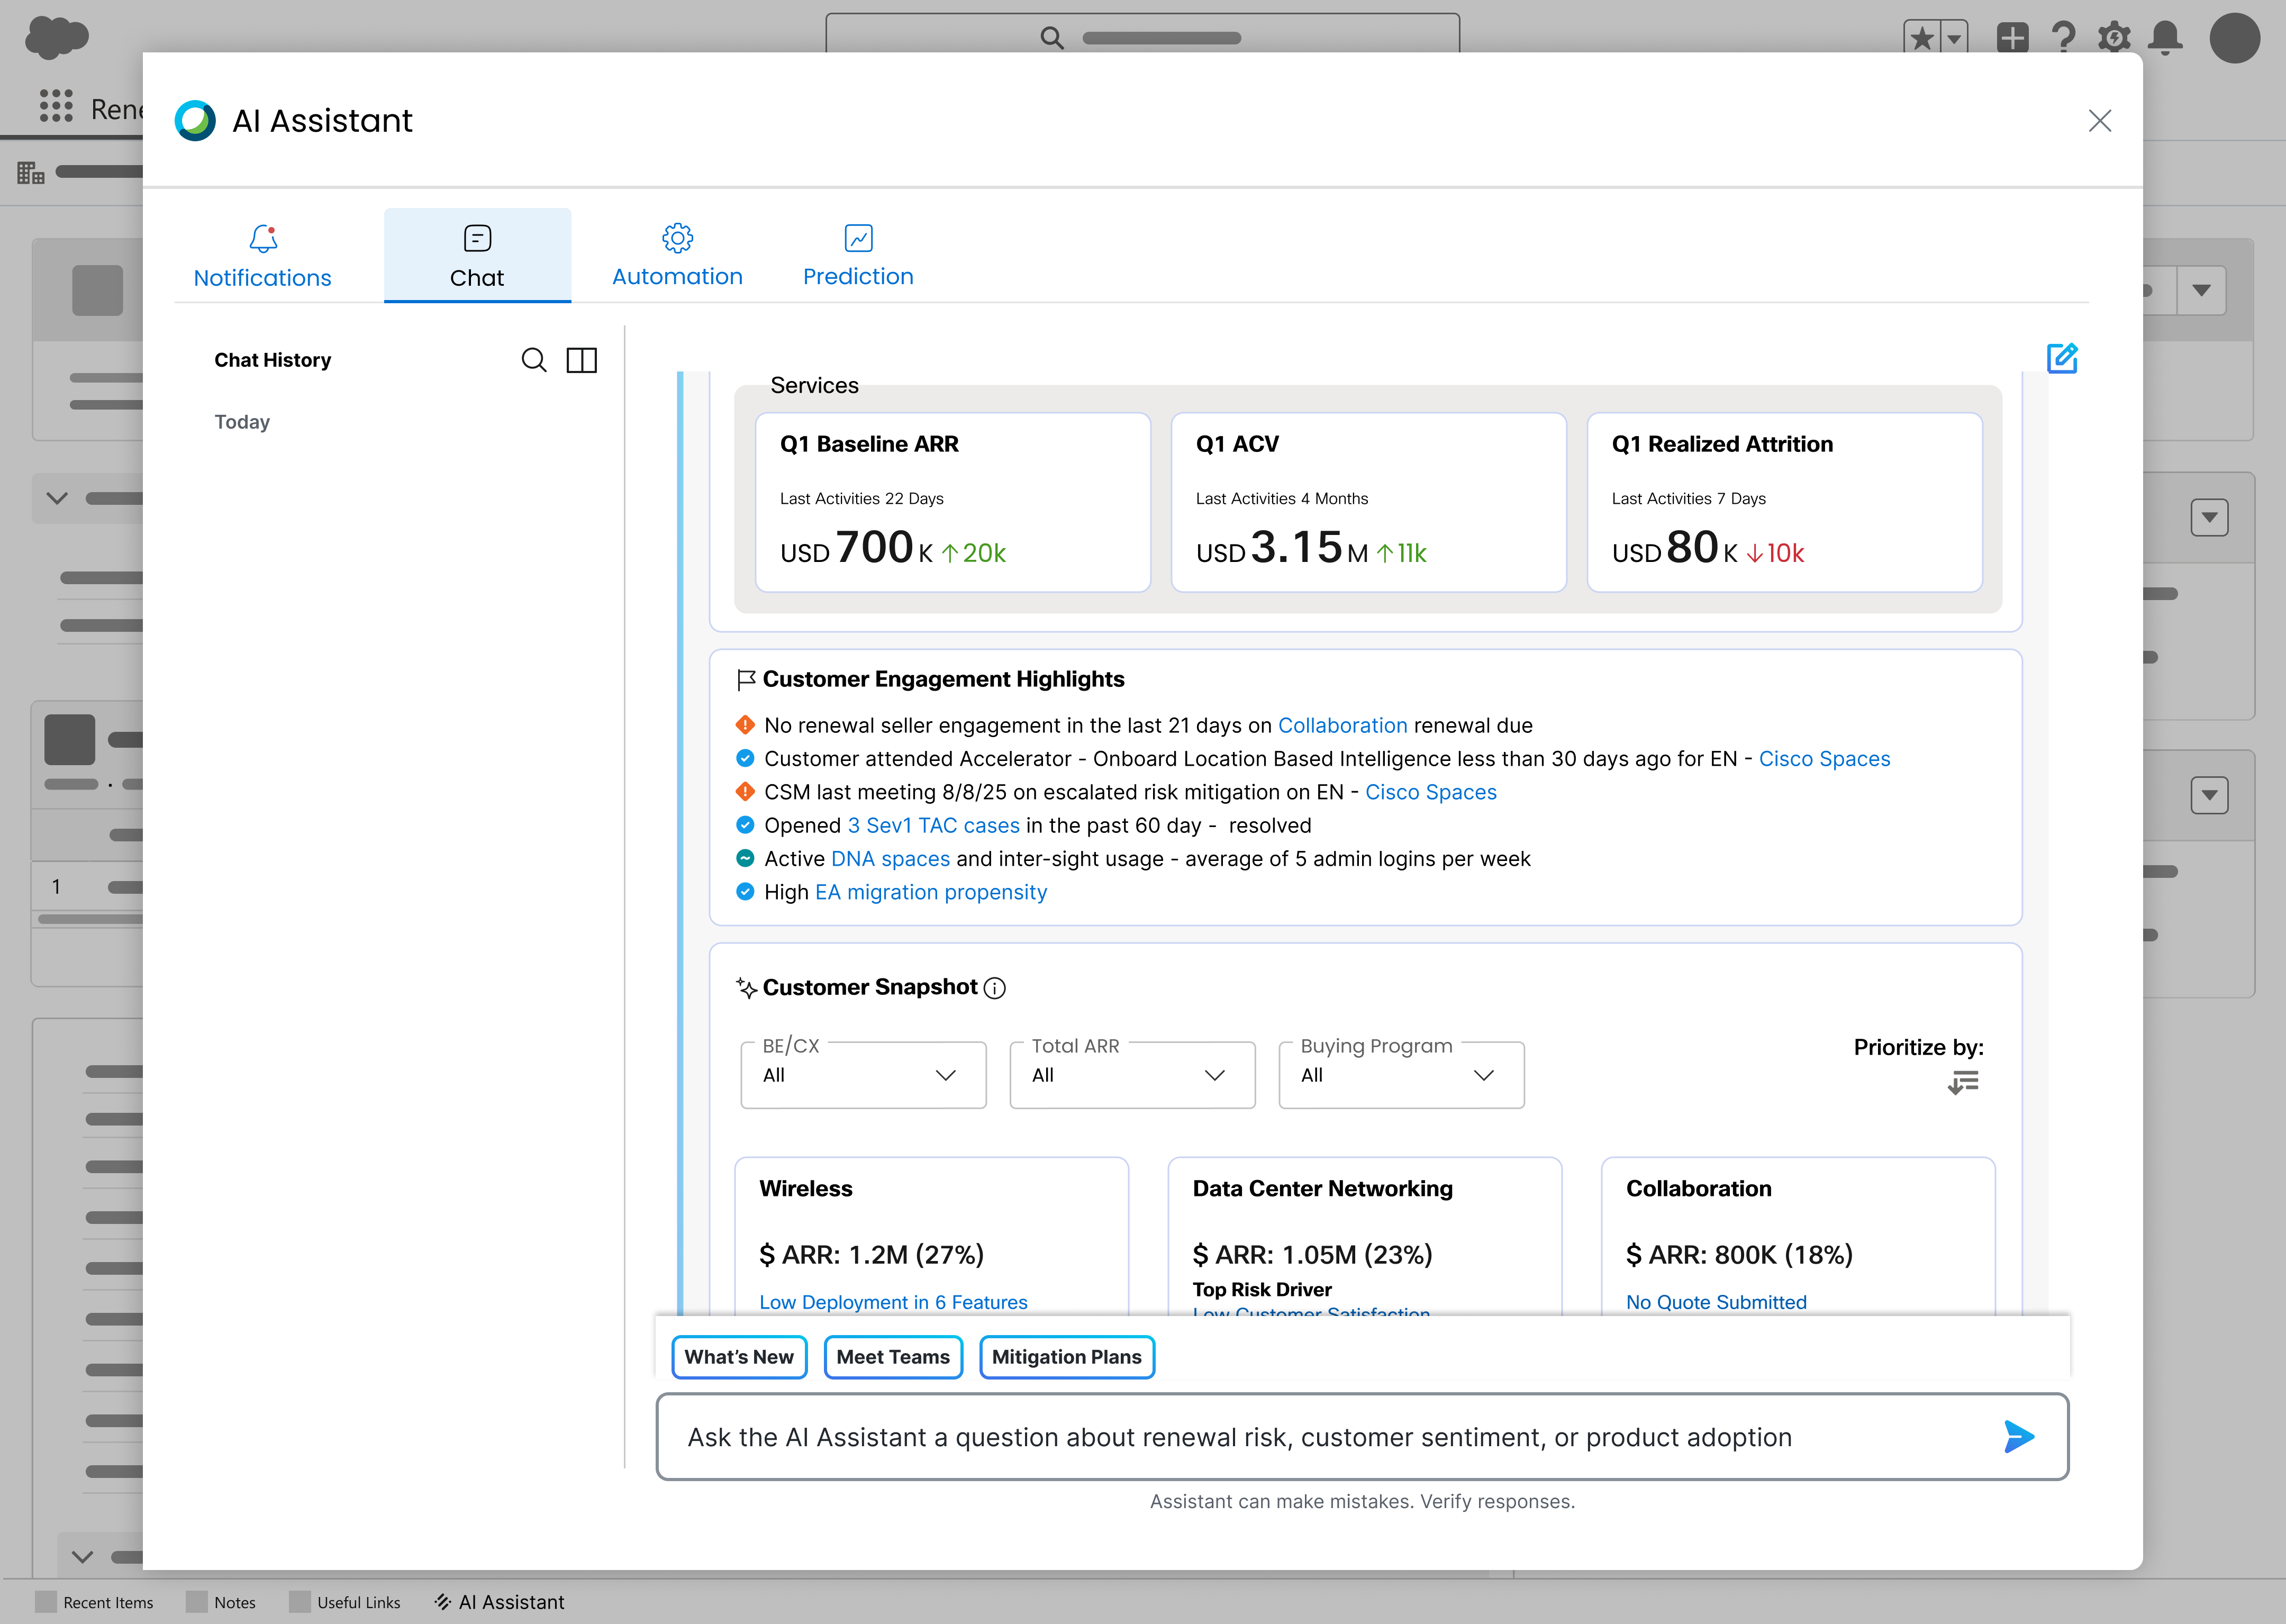Image resolution: width=2286 pixels, height=1624 pixels.
Task: Click Recent Items in the utility bar
Action: click(95, 1602)
